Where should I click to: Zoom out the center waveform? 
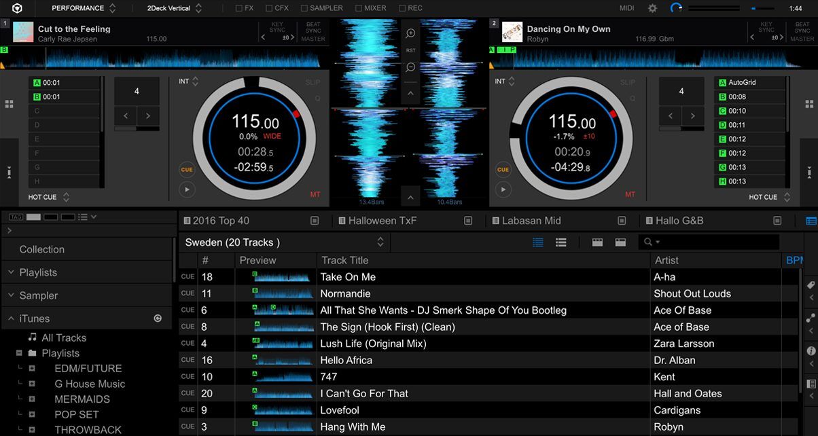coord(410,67)
